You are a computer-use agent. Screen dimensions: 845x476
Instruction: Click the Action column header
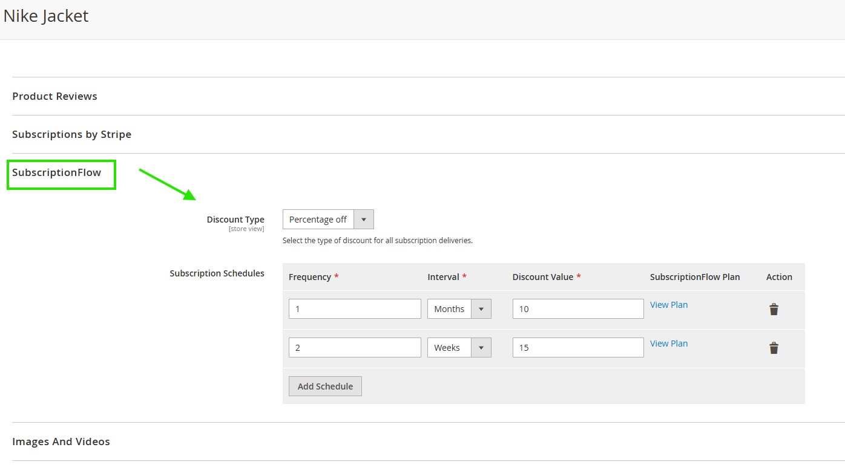pos(779,277)
